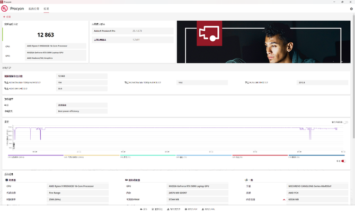Click the red scroll-up chevron near memory capacity
The image size is (355, 213).
coord(284,199)
